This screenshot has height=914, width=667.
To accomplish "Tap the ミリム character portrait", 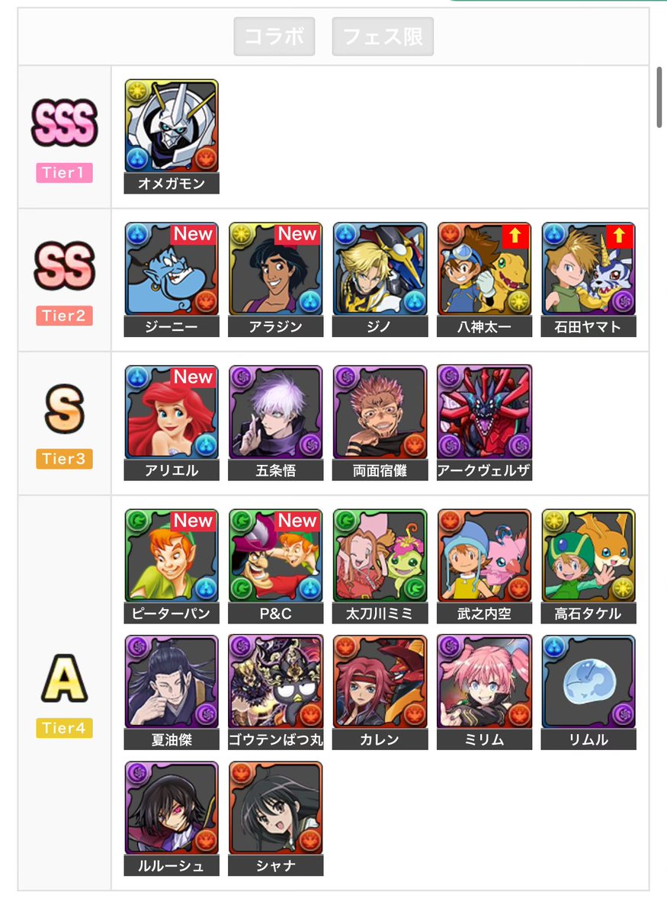I will coord(484,681).
